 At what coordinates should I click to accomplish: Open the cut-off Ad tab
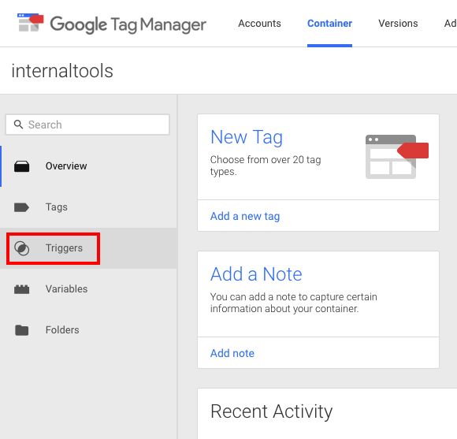[x=450, y=24]
